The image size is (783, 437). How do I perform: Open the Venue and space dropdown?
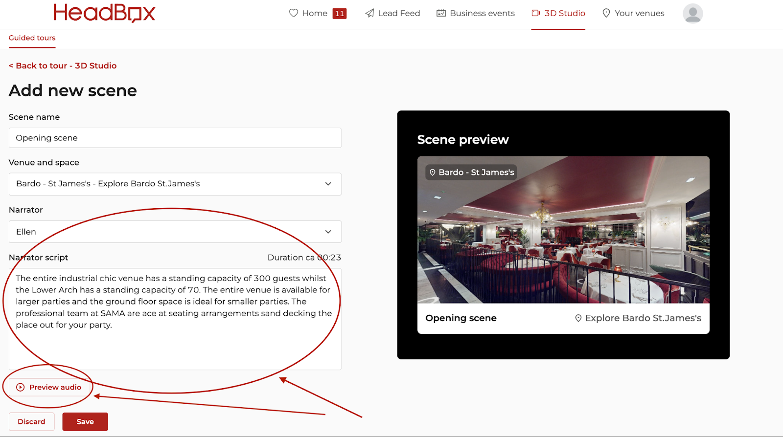coord(175,184)
